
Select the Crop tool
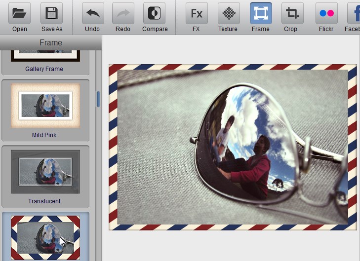click(x=292, y=13)
